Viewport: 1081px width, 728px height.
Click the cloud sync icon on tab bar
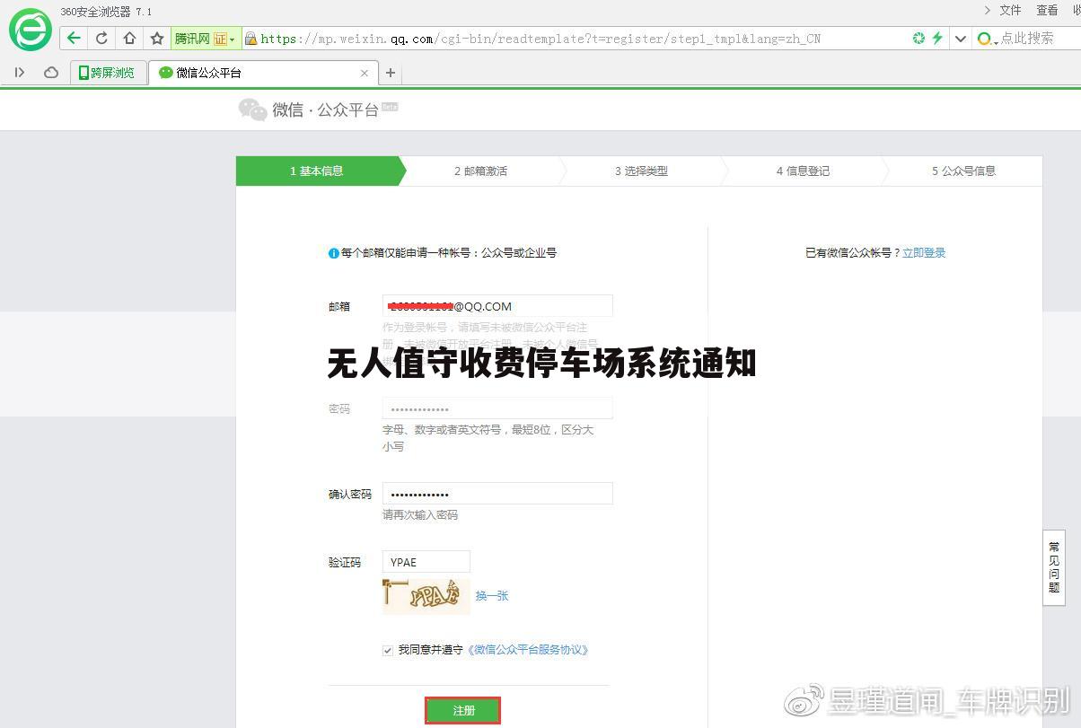(x=51, y=73)
